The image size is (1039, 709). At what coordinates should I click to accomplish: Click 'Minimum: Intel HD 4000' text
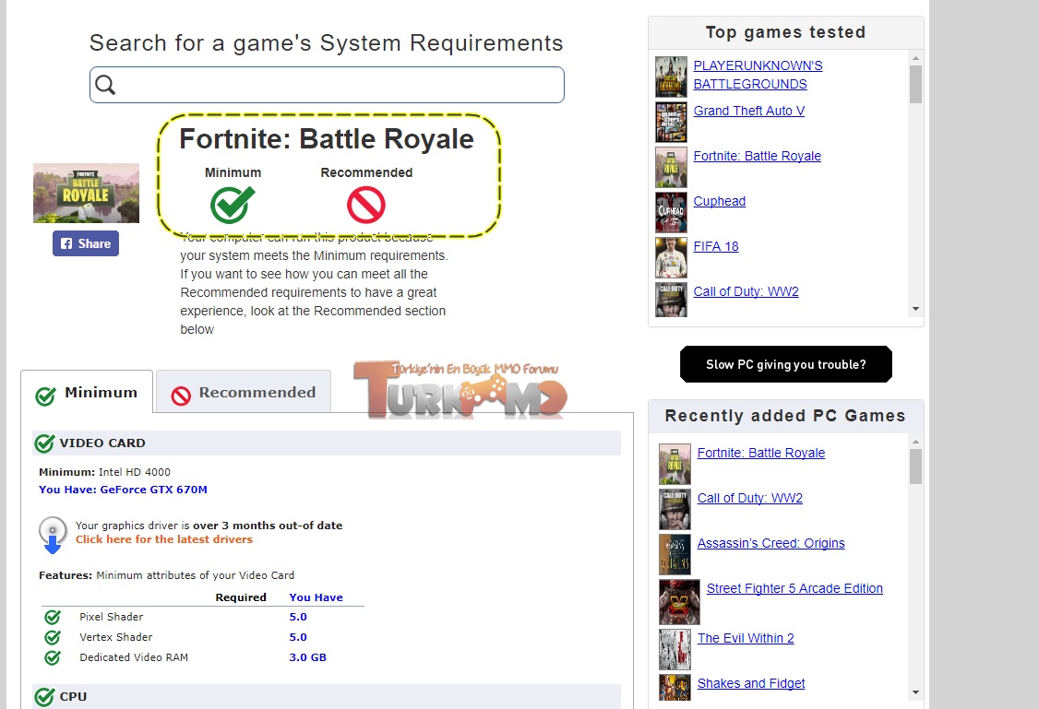104,472
